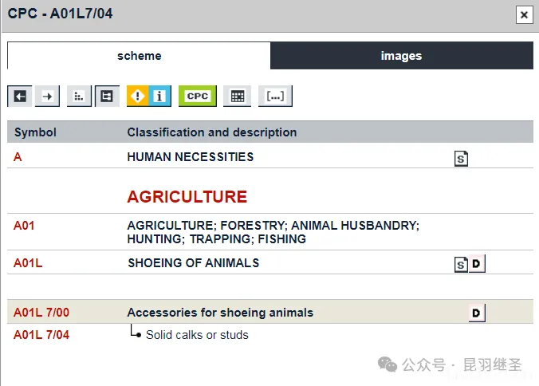
Task: Click the back arrow navigation icon
Action: [20, 96]
